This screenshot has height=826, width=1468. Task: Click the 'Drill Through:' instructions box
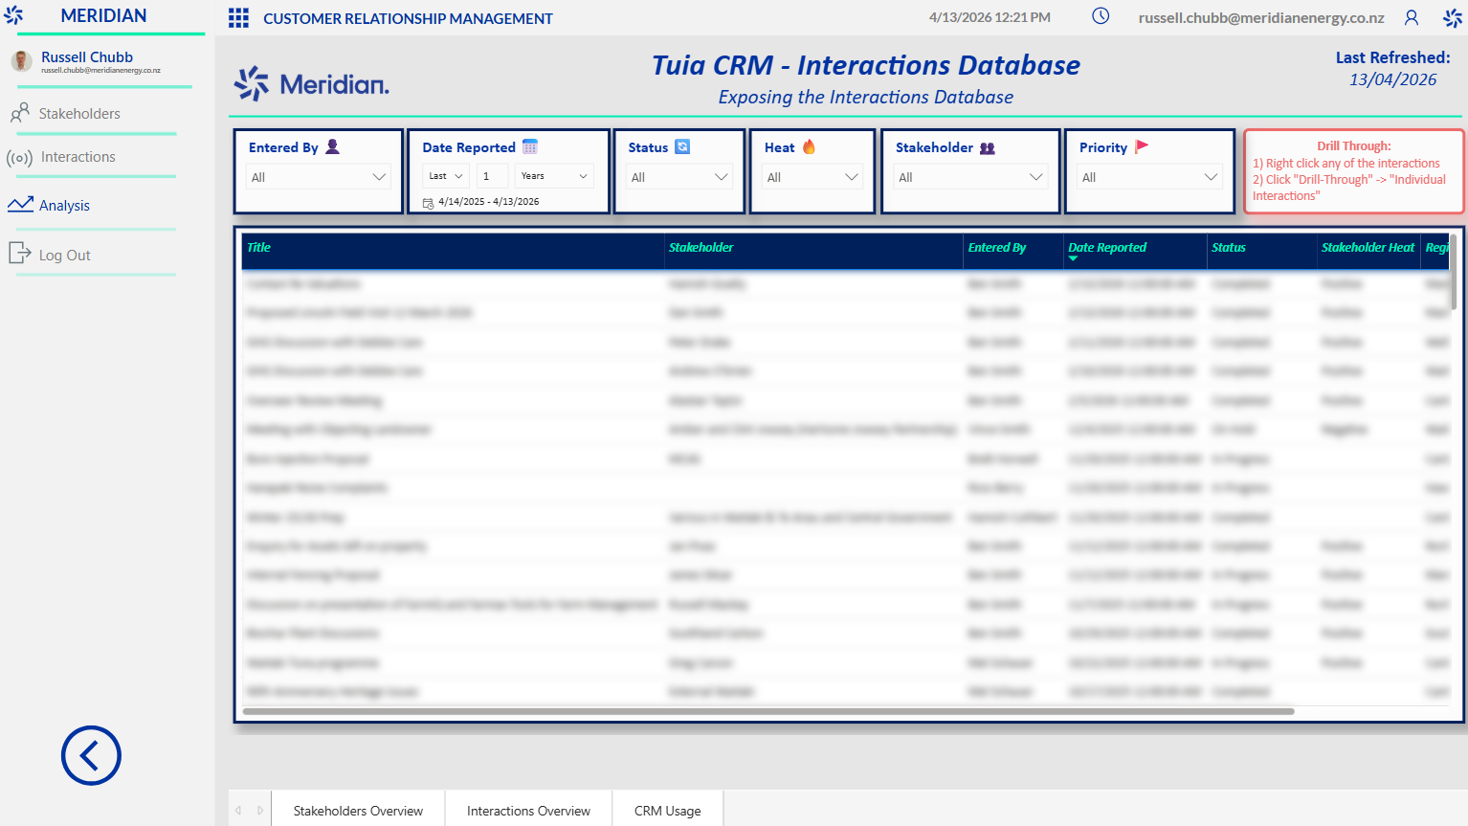point(1354,171)
